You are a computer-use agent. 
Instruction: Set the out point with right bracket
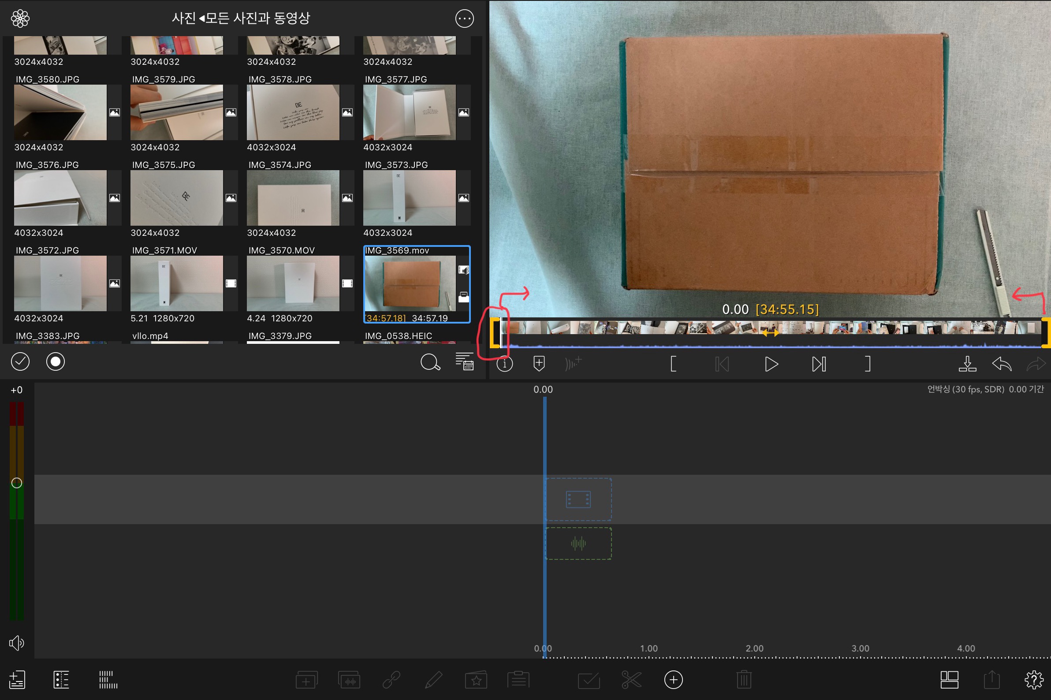coord(868,364)
